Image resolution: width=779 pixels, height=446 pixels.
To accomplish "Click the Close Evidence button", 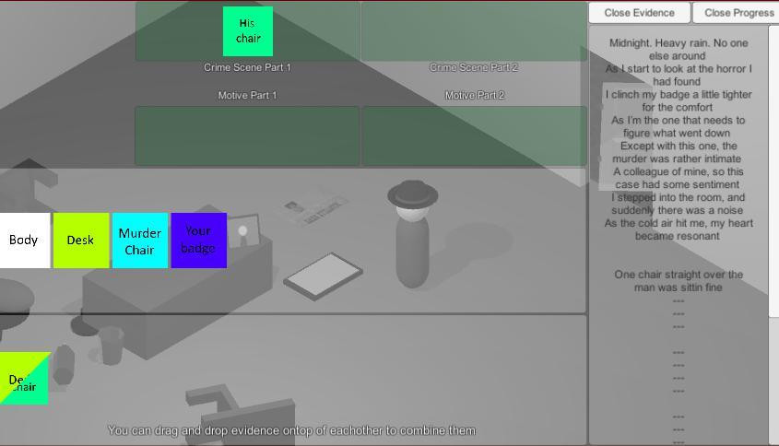I will pyautogui.click(x=640, y=13).
